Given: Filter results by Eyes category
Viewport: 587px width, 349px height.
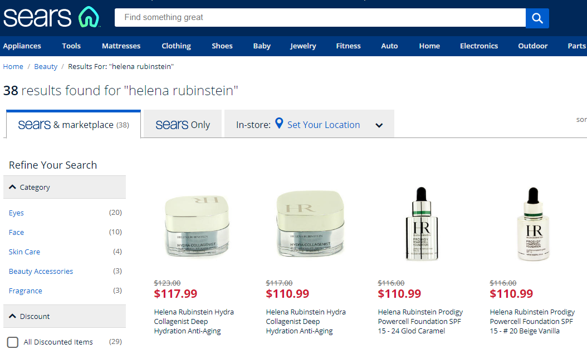Looking at the screenshot, I should point(17,213).
